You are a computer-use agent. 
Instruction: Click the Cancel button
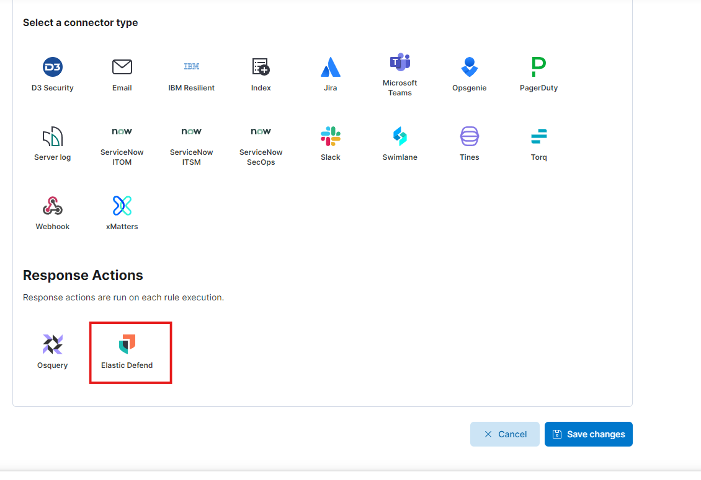(x=505, y=434)
